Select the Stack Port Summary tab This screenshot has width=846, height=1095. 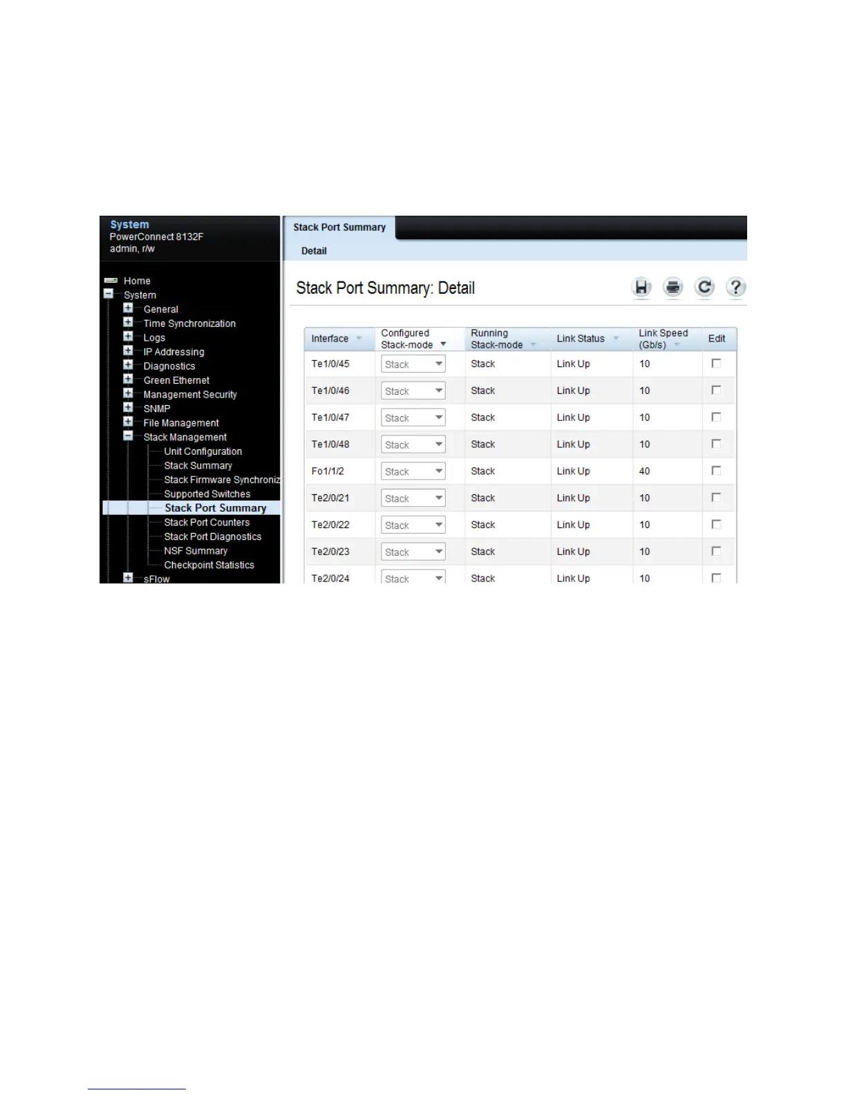(339, 227)
